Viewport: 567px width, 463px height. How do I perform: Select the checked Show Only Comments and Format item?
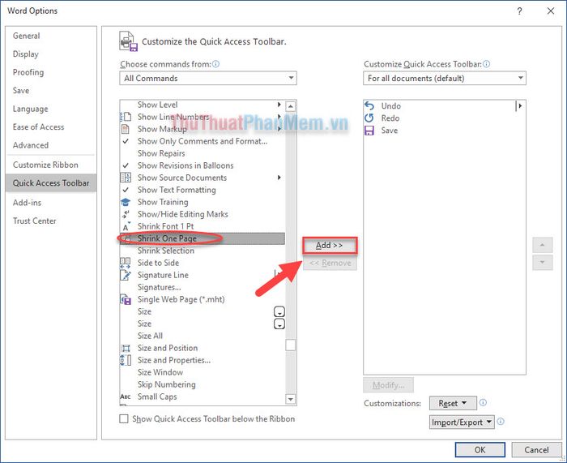(202, 141)
